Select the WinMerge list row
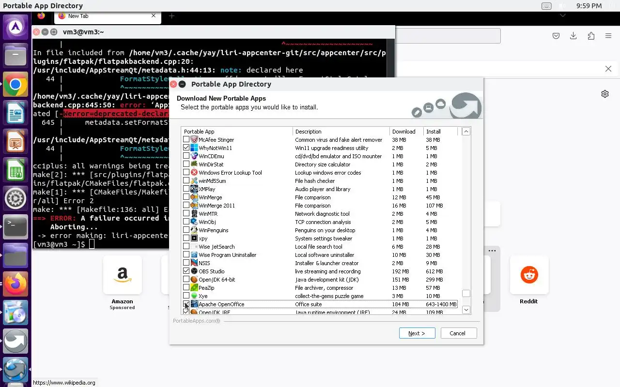This screenshot has height=387, width=620. pyautogui.click(x=320, y=197)
